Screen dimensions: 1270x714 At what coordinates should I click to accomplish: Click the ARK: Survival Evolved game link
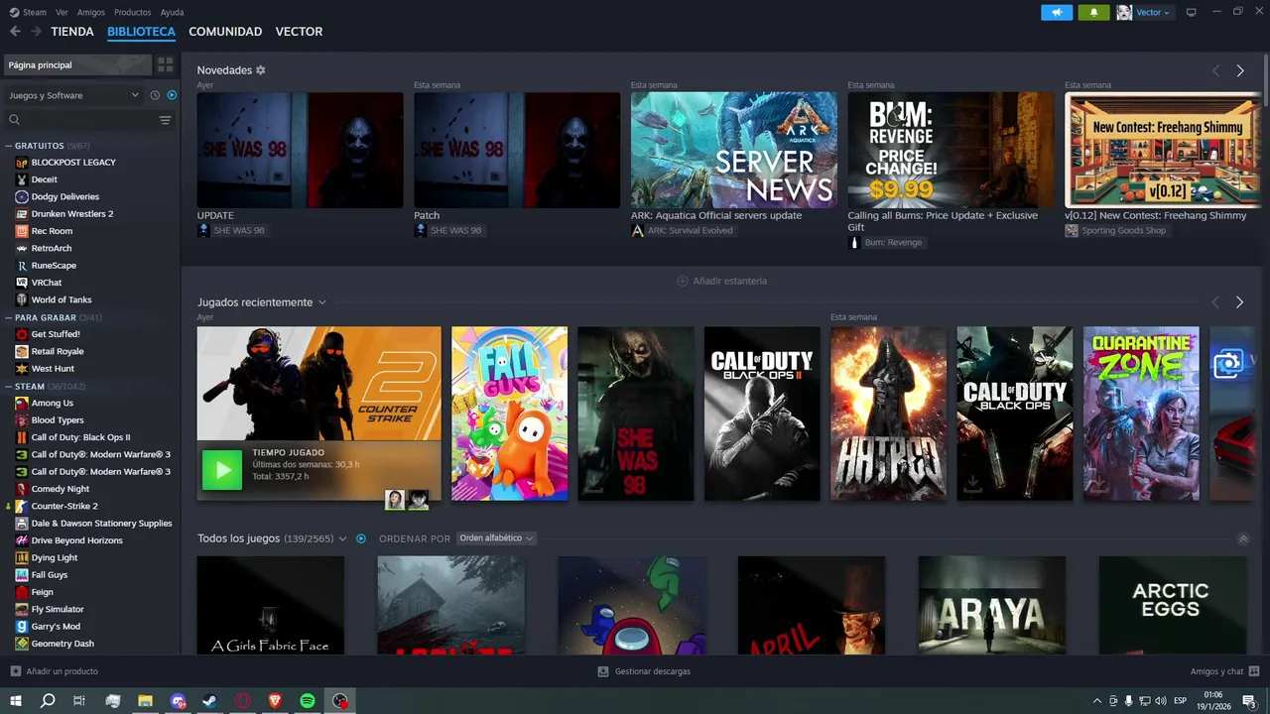pos(683,230)
